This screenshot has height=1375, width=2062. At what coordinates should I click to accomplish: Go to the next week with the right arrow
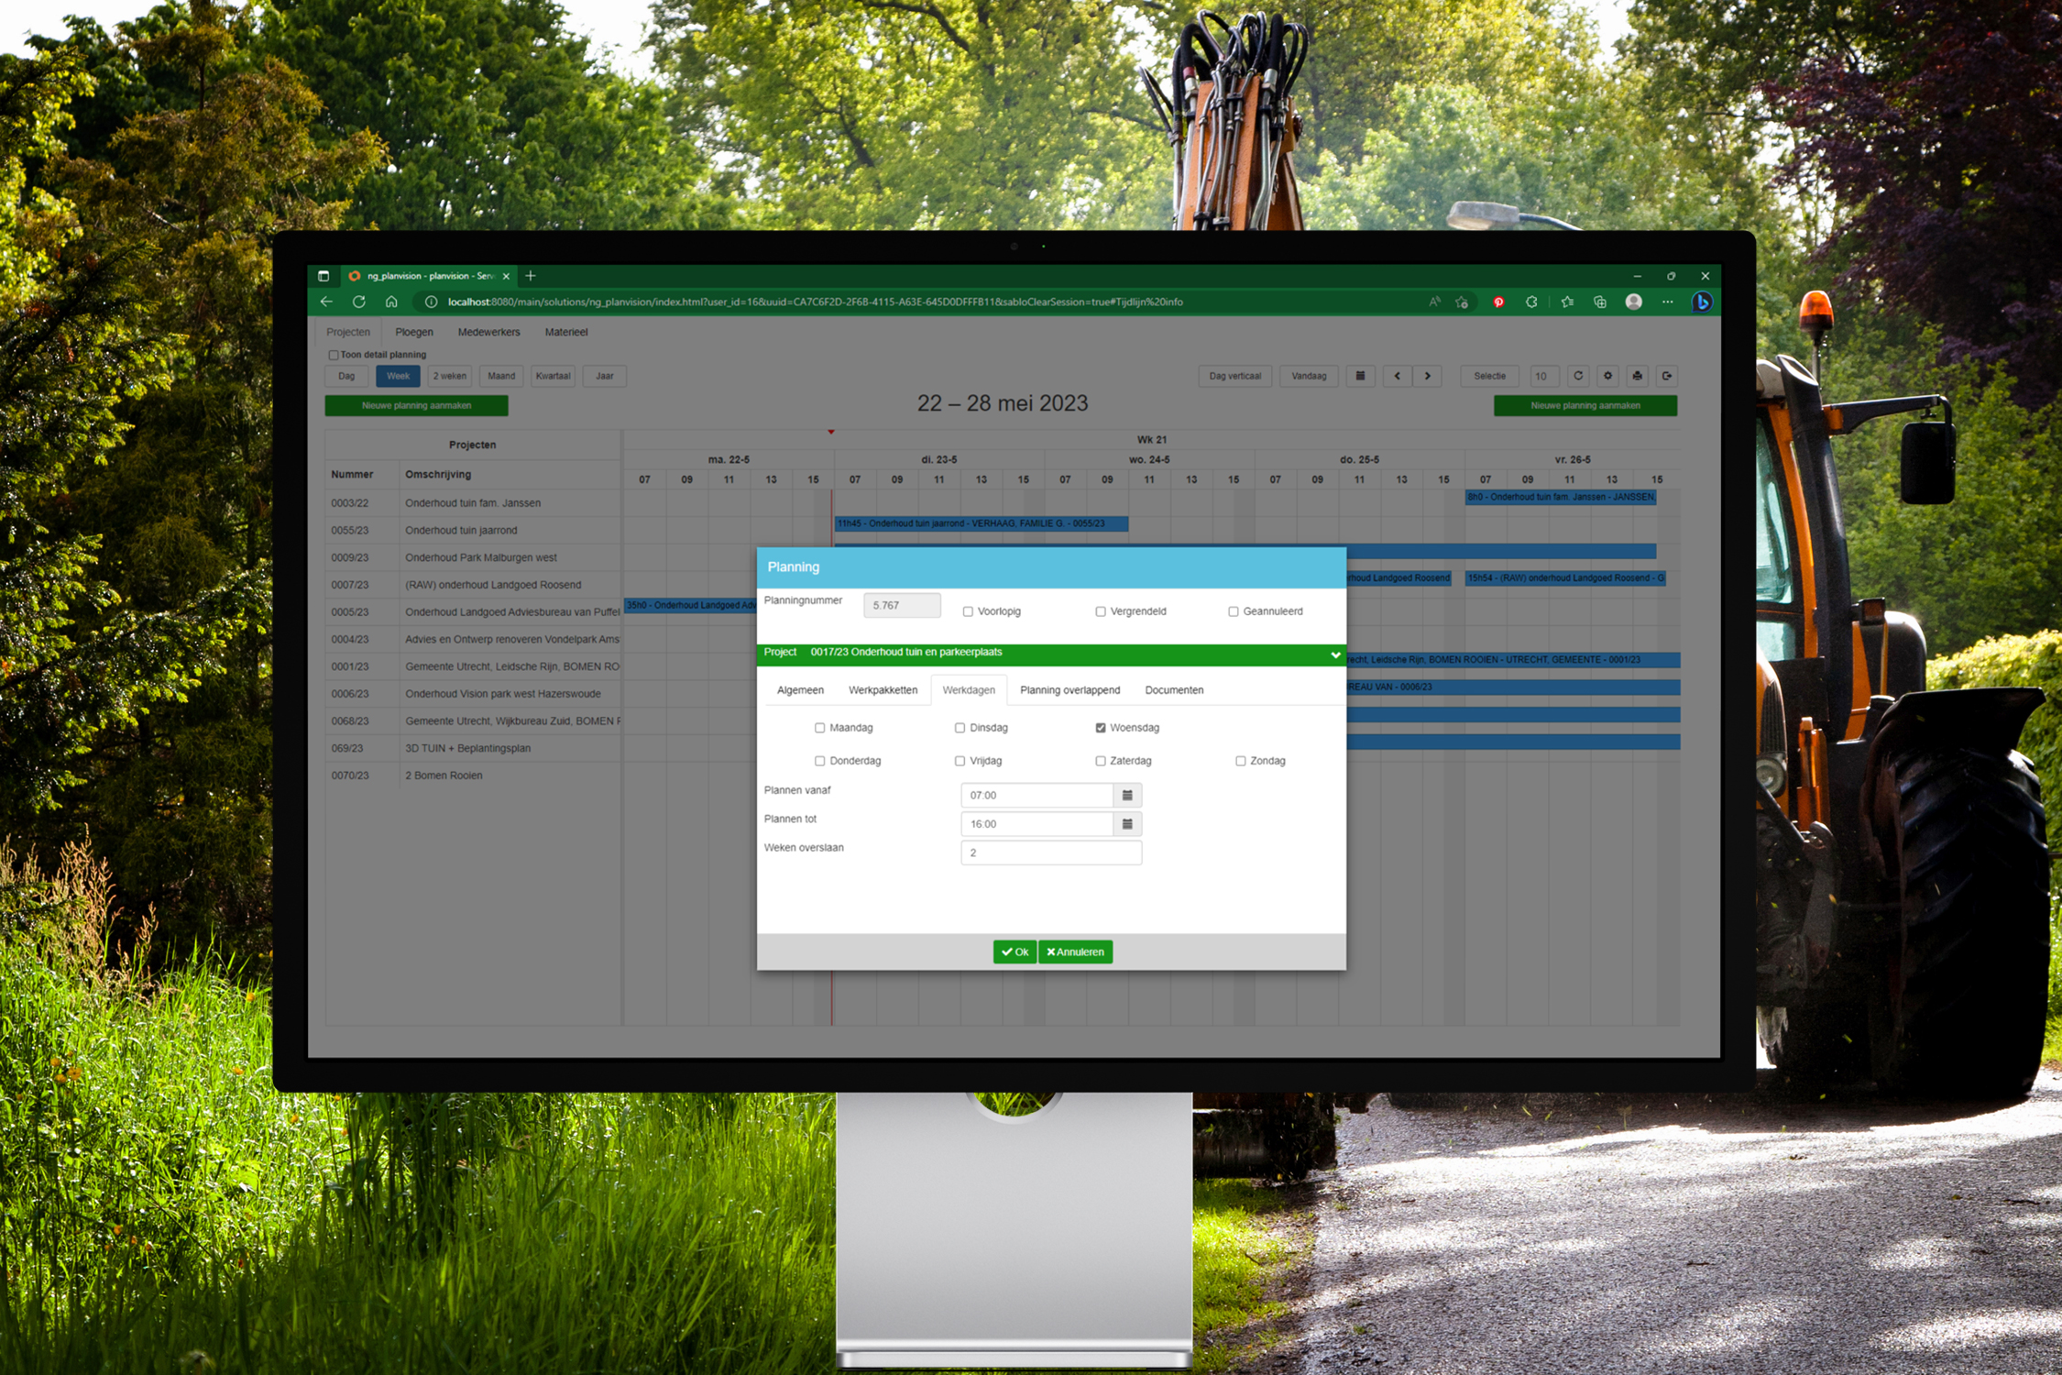(1427, 376)
